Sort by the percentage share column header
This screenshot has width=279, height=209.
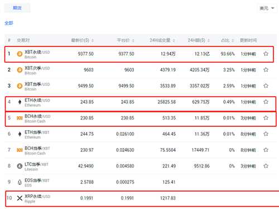pyautogui.click(x=227, y=40)
